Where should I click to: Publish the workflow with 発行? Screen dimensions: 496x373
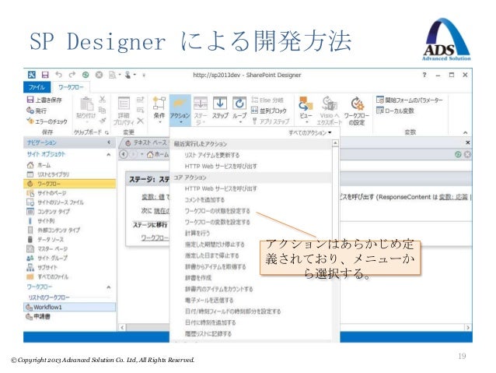click(37, 111)
